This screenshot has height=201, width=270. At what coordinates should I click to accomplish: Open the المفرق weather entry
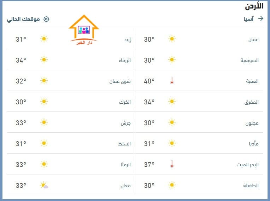point(199,101)
